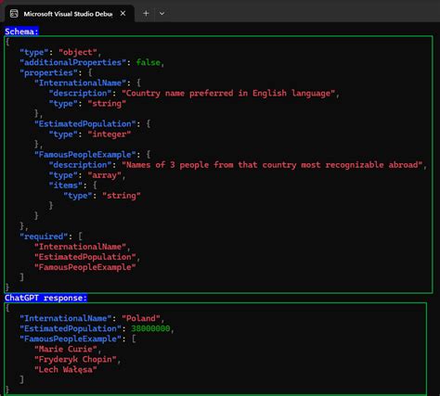Click "InternationalName" key under properties
Image resolution: width=440 pixels, height=396 pixels.
[x=80, y=83]
